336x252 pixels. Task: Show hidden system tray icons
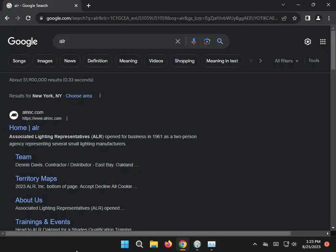pos(255,244)
